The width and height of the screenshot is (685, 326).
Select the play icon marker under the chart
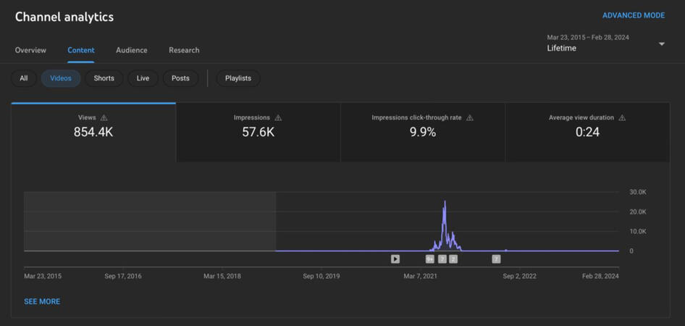[395, 259]
